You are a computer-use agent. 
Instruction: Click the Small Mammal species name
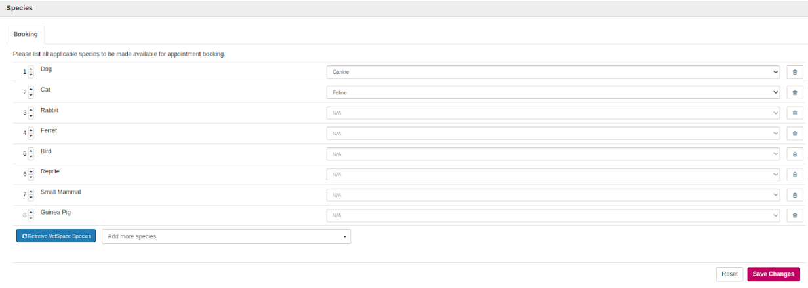point(60,192)
